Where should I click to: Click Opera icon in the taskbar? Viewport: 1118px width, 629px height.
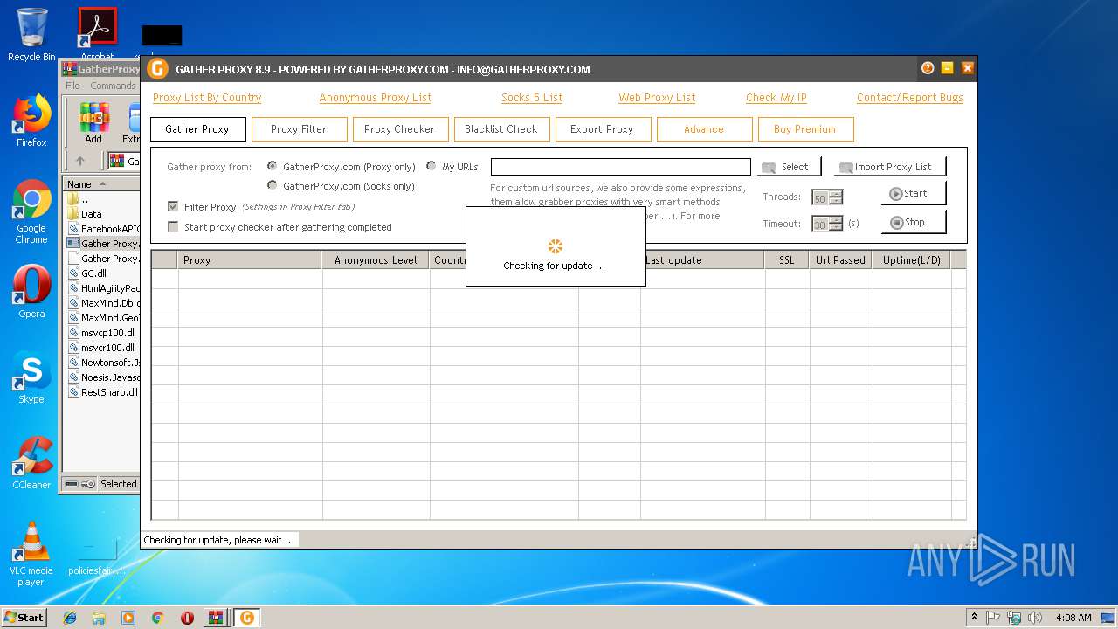187,618
